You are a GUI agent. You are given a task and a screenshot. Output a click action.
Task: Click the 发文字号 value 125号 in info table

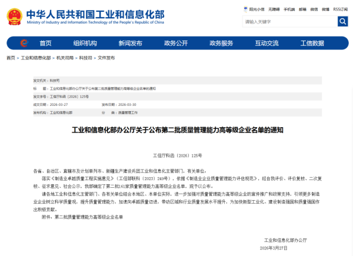(x=69, y=97)
